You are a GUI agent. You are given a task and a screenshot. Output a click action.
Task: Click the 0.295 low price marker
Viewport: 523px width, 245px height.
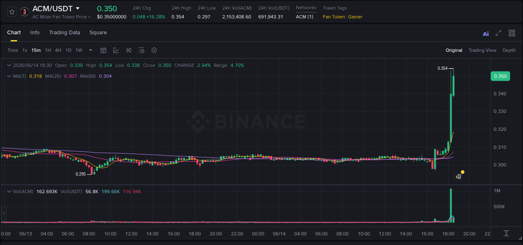click(x=80, y=174)
